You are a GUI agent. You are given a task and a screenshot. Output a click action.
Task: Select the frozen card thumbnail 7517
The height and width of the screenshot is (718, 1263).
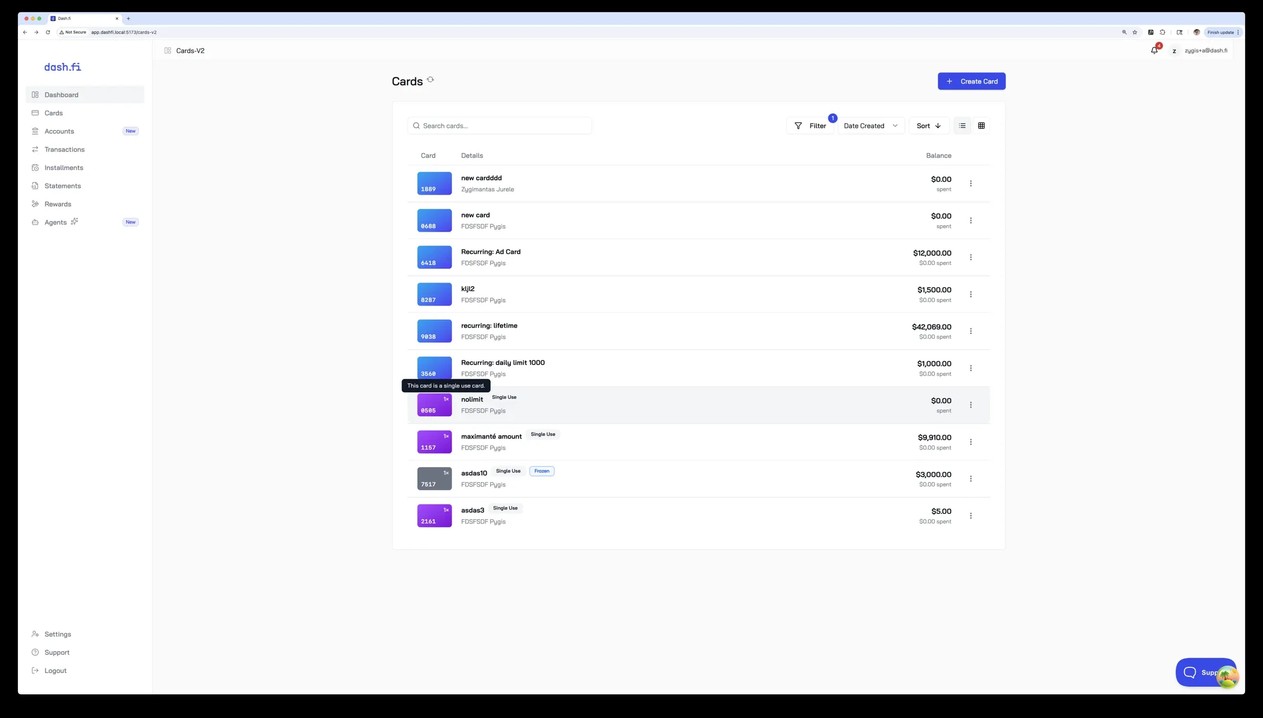pyautogui.click(x=435, y=479)
